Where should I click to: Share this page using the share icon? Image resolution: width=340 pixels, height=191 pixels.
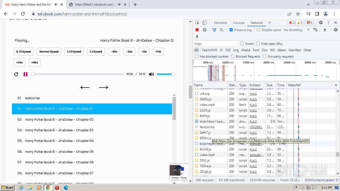[290, 14]
